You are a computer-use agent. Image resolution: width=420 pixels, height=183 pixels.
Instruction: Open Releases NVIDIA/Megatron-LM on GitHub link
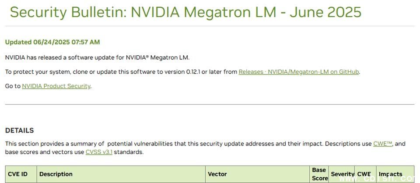click(x=299, y=72)
